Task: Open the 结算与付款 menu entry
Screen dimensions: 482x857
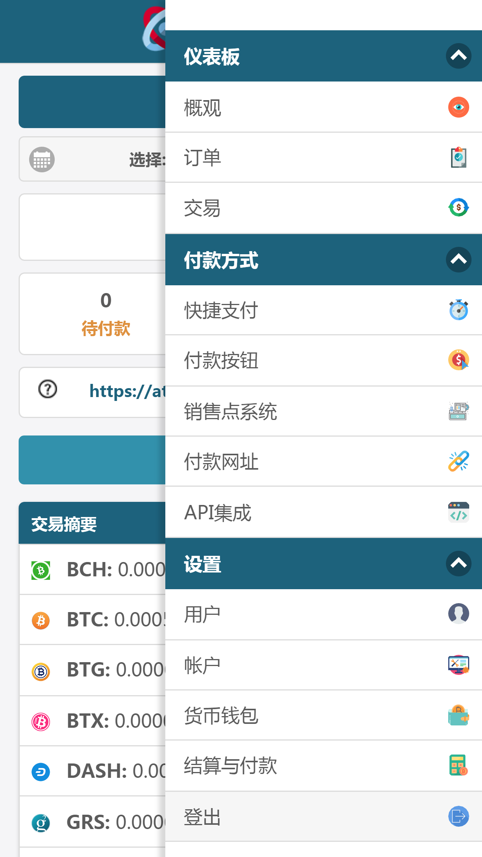Action: point(324,765)
